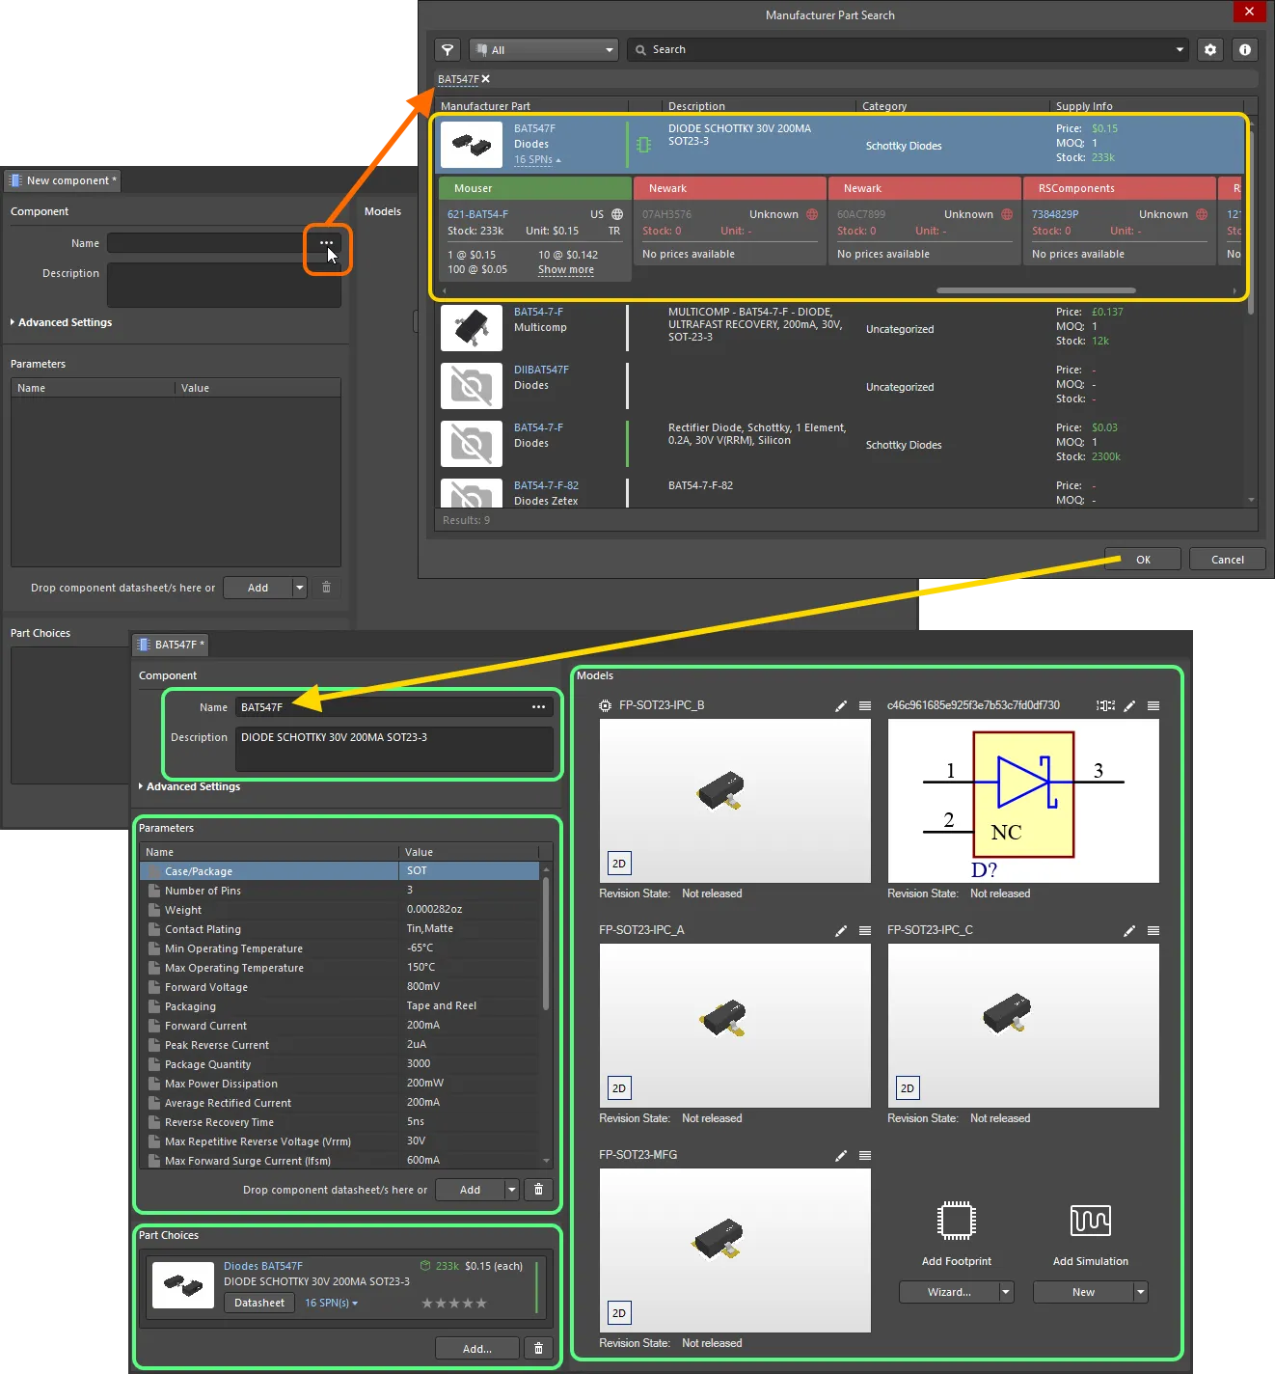Click pin mapping icon on symbol model
1275x1374 pixels.
pos(1105,706)
